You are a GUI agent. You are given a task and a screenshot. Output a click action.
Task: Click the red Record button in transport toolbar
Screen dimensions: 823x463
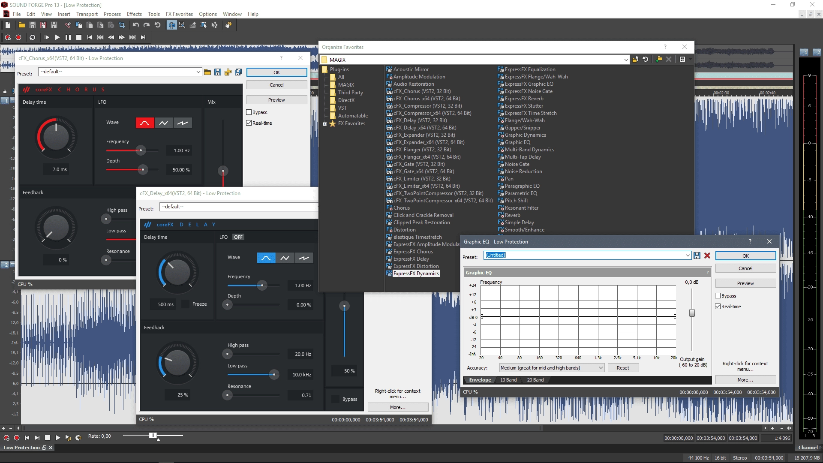18,37
